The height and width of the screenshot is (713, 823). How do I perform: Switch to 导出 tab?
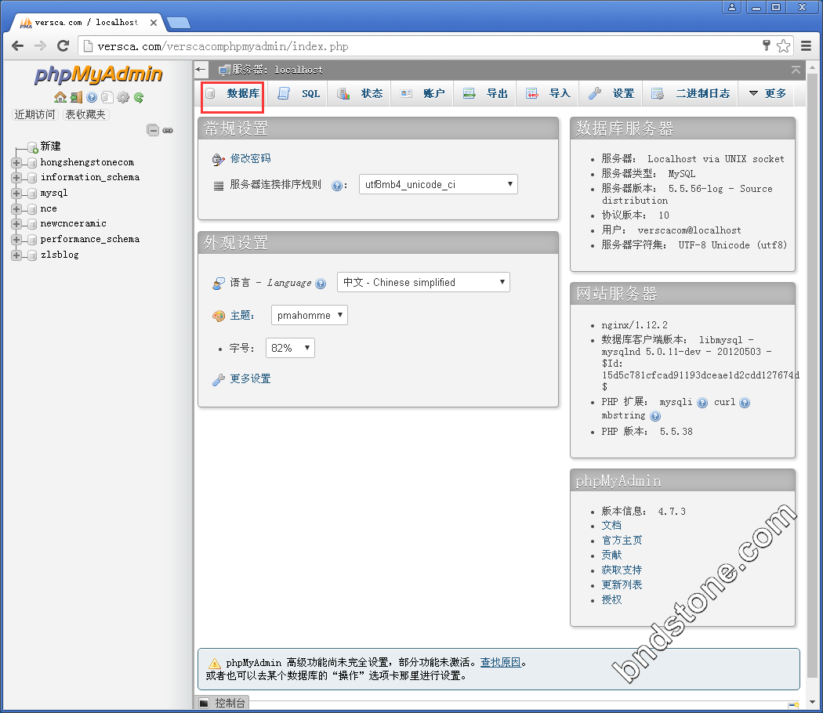pyautogui.click(x=485, y=93)
